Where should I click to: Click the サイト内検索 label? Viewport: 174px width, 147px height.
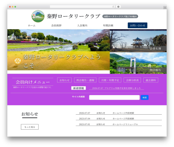point(78,97)
